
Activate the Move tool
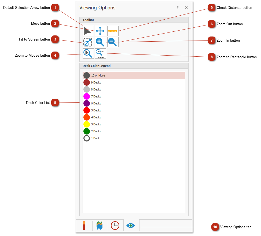100,31
